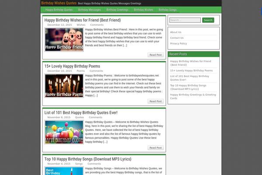Click Read Post for Best Friend wishes
The image size is (262, 175).
155,55
